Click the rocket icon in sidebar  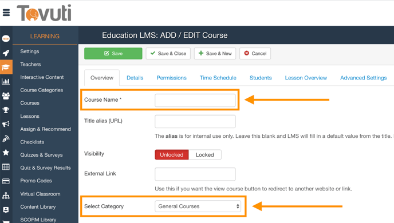click(x=6, y=53)
